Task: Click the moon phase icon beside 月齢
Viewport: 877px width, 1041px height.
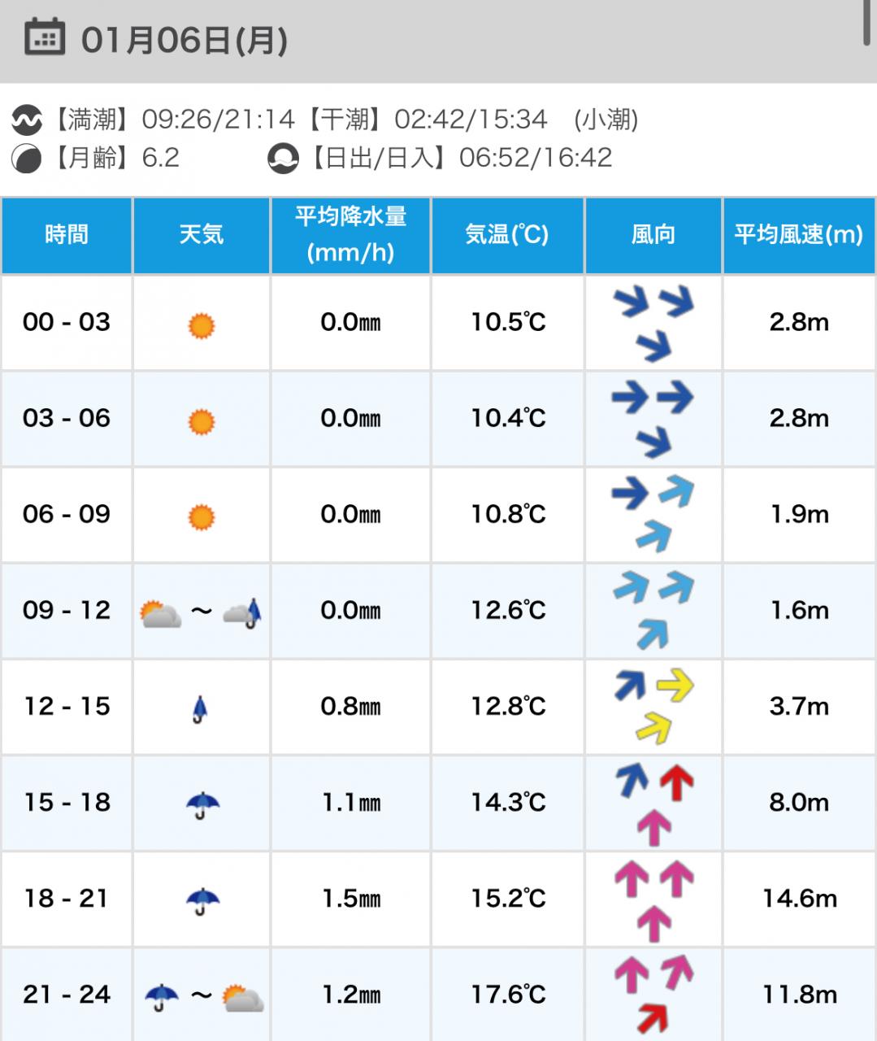Action: point(27,158)
